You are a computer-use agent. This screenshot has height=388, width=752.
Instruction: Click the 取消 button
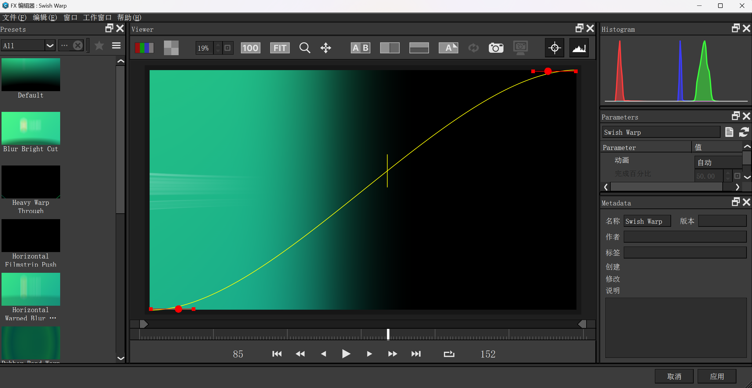pyautogui.click(x=674, y=376)
